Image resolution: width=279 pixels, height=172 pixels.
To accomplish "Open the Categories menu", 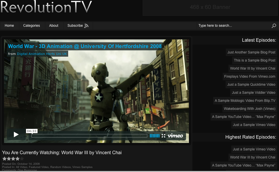I will (31, 26).
